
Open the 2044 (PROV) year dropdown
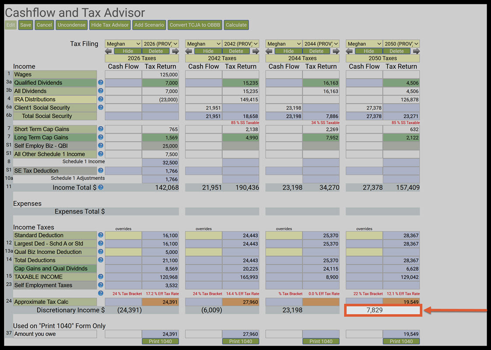pos(321,44)
